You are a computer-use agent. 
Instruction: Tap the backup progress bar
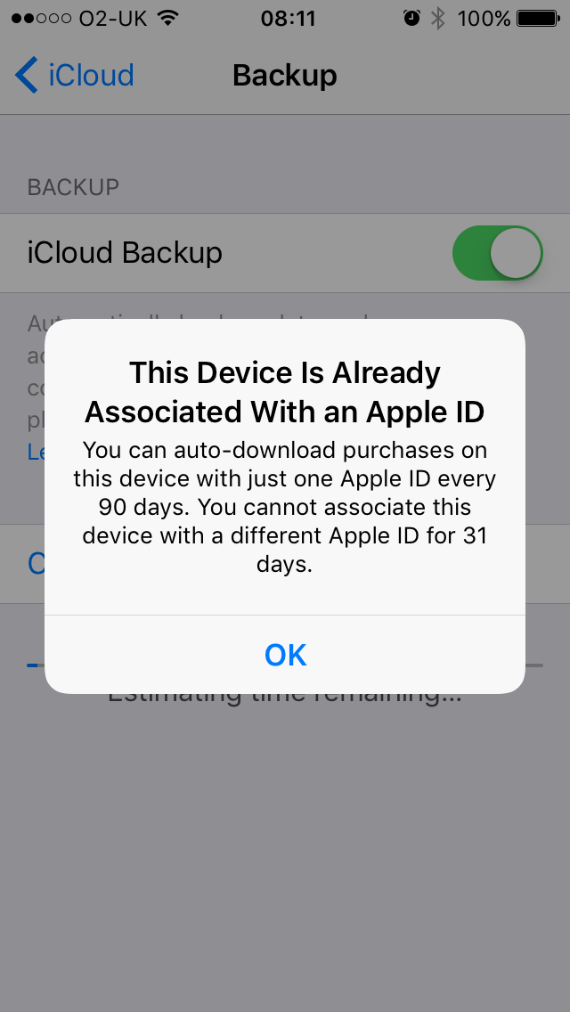tap(285, 665)
